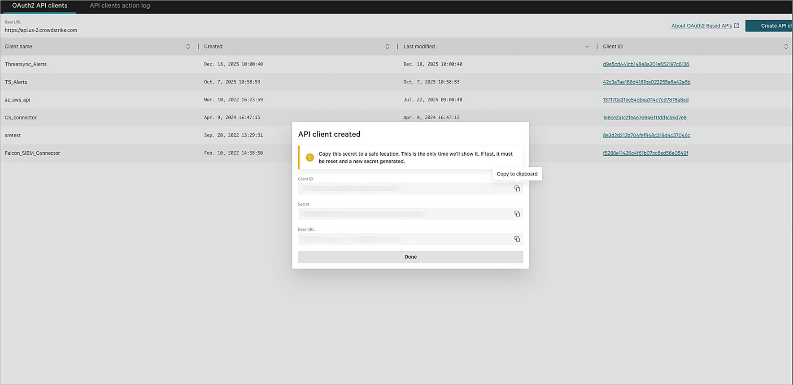Copy the Base URL in the dialog
Viewport: 793px width, 385px height.
[x=517, y=239]
